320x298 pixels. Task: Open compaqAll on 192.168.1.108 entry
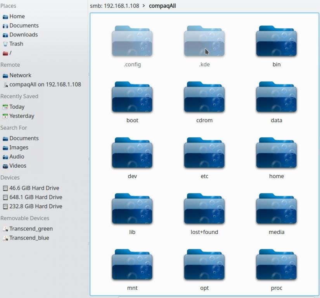pos(45,84)
